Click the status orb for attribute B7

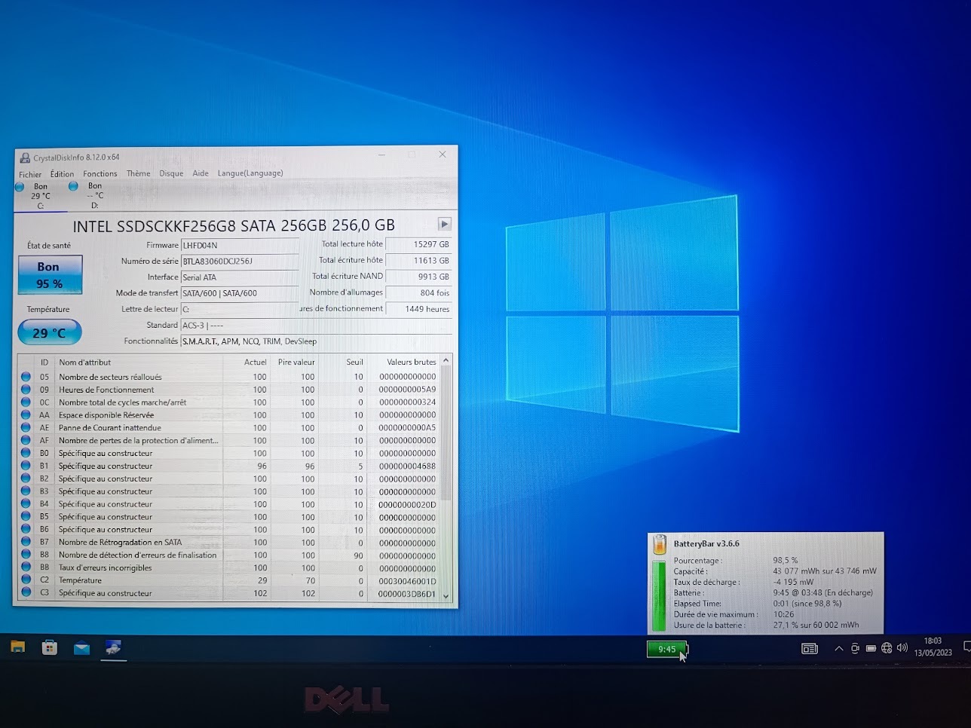click(26, 543)
